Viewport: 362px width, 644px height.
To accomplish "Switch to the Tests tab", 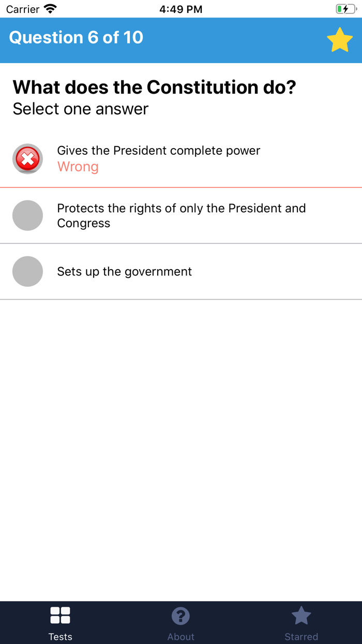I will [x=60, y=623].
